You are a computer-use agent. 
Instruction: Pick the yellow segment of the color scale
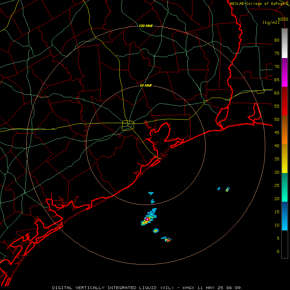click(285, 159)
